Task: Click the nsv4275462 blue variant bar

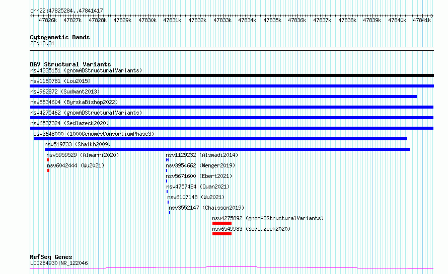Action: click(232, 118)
